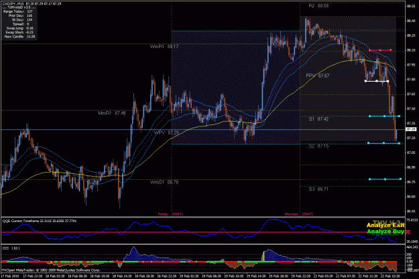Click the 464.243 CCI scale value
Image resolution: width=419 pixels, height=279 pixels.
(x=412, y=248)
